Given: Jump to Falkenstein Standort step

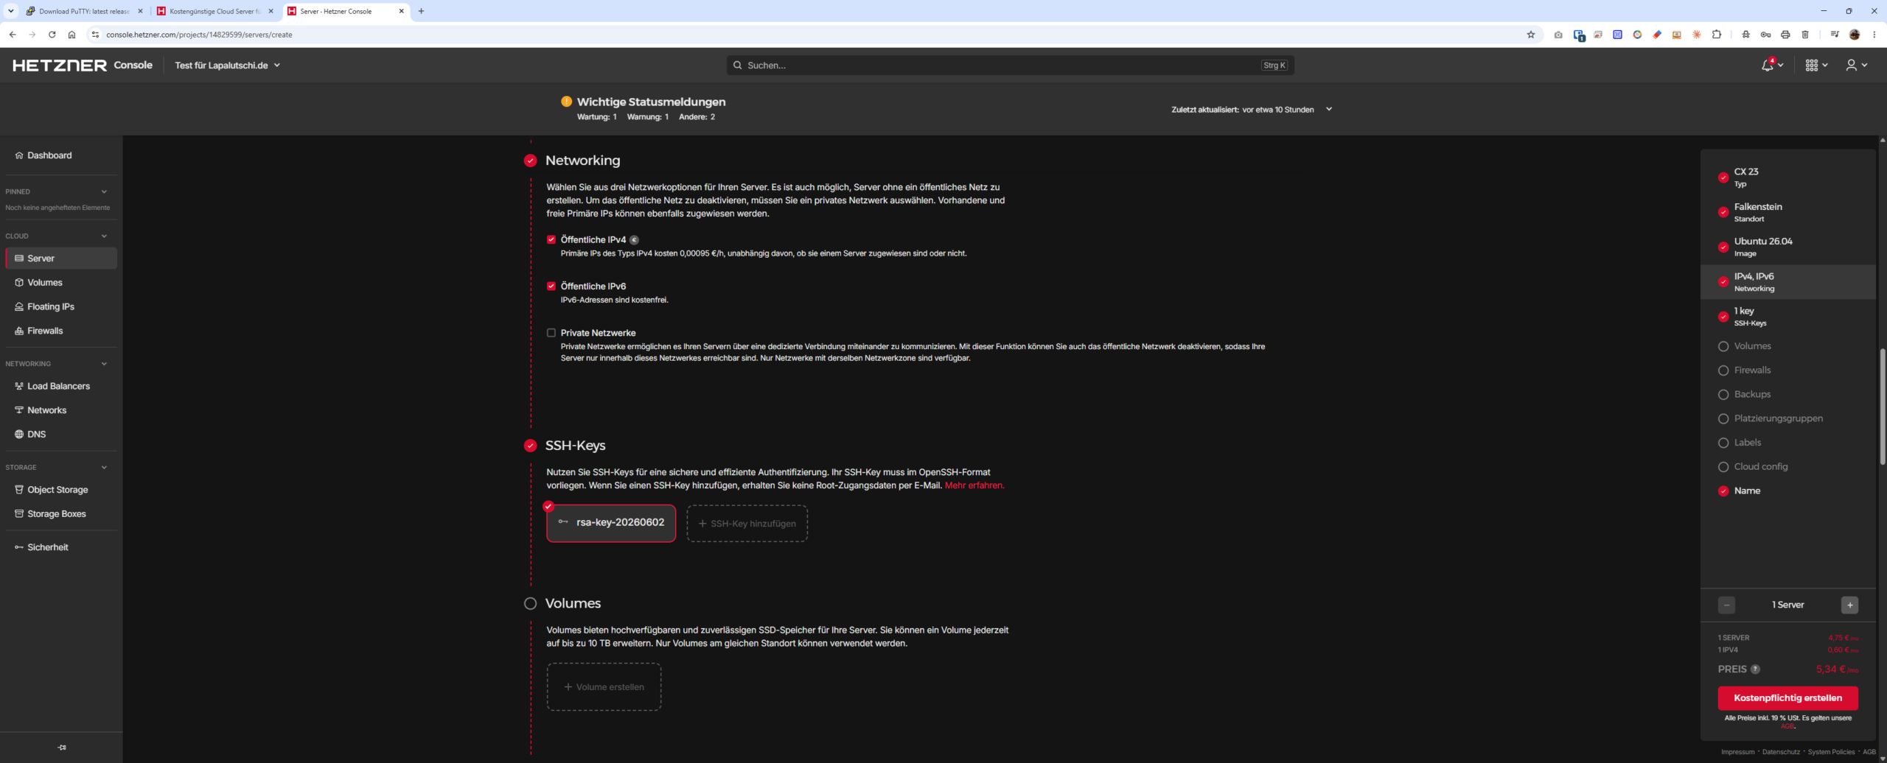Looking at the screenshot, I should pos(1787,212).
